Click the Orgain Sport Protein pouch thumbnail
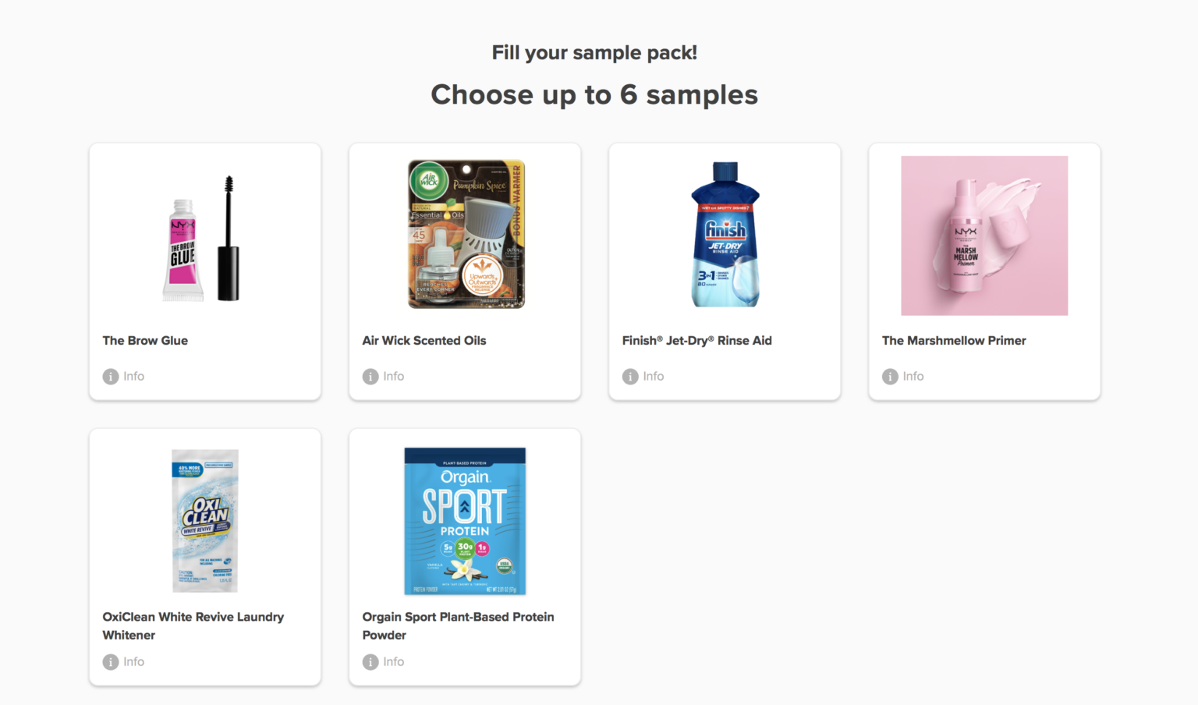The image size is (1198, 705). point(464,521)
